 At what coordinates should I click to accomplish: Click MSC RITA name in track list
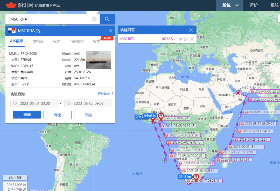tap(127, 39)
